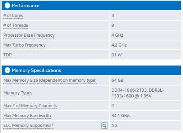The image size is (183, 133).
Task: Select the 91 W TDP value
Action: tap(116, 55)
